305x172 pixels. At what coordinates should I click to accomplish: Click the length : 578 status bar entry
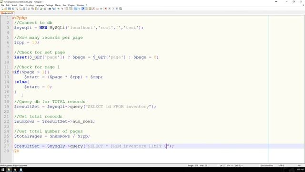click(193, 166)
